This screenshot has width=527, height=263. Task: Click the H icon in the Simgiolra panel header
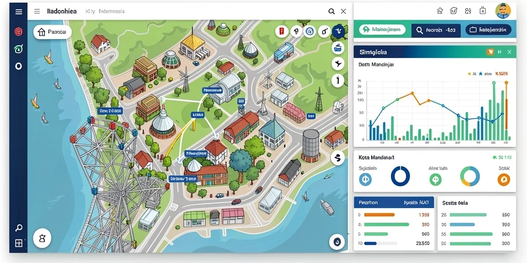499,52
